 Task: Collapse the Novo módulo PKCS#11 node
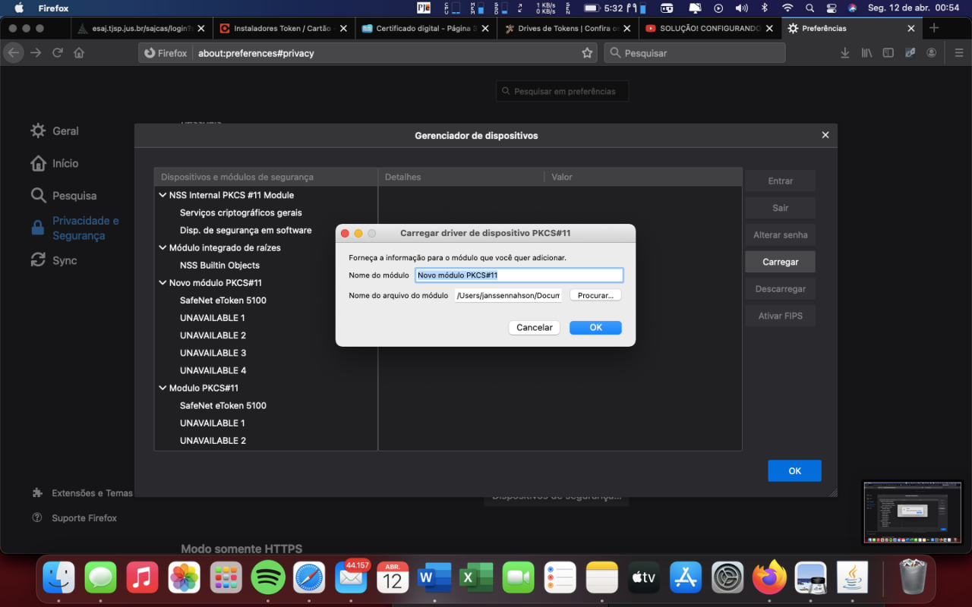(163, 282)
